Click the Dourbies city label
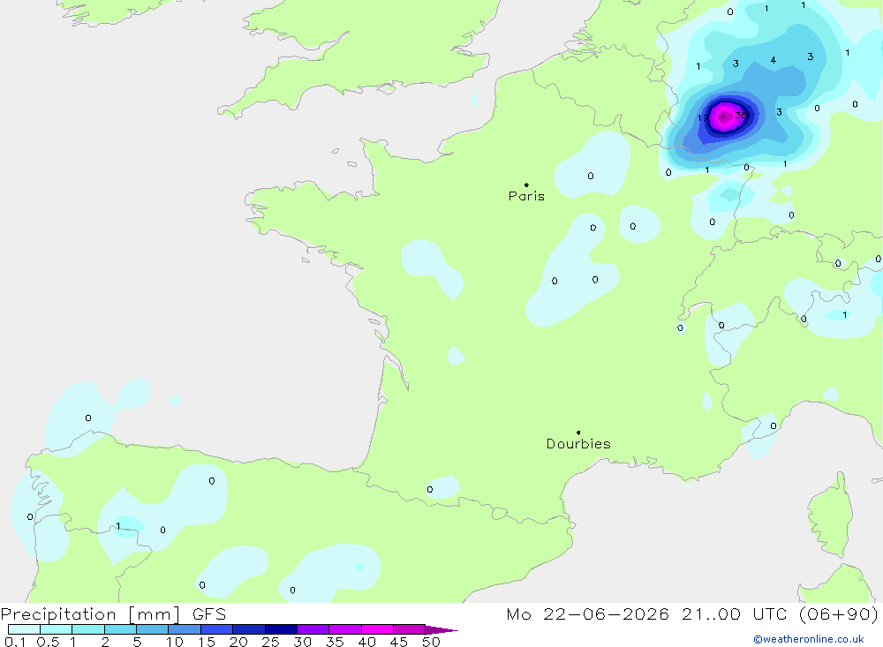This screenshot has width=883, height=647. [578, 444]
